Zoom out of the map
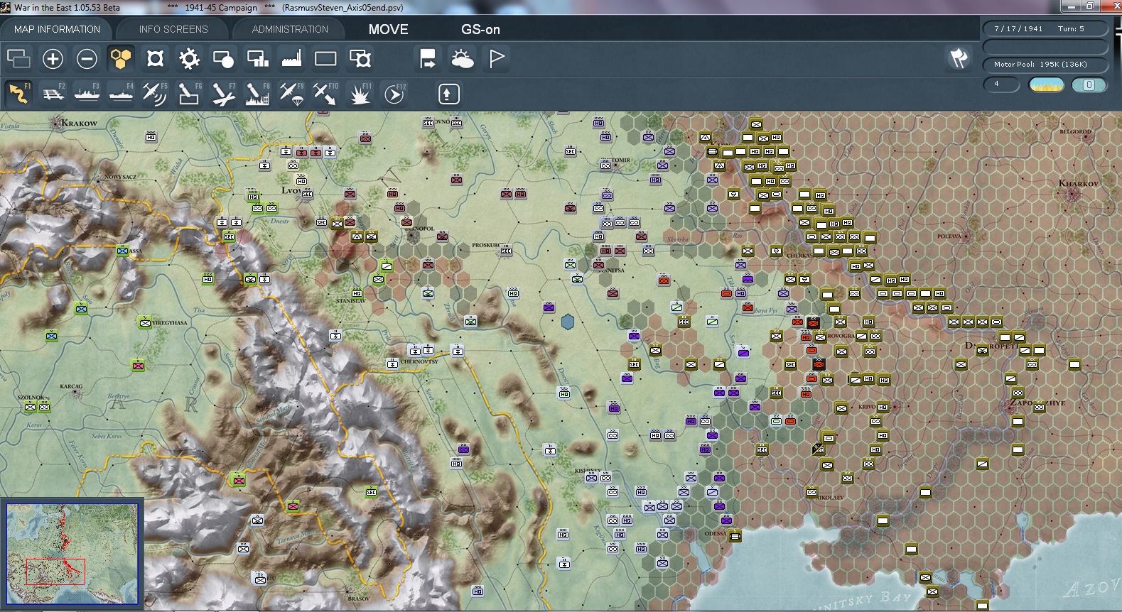The width and height of the screenshot is (1122, 612). click(x=87, y=58)
